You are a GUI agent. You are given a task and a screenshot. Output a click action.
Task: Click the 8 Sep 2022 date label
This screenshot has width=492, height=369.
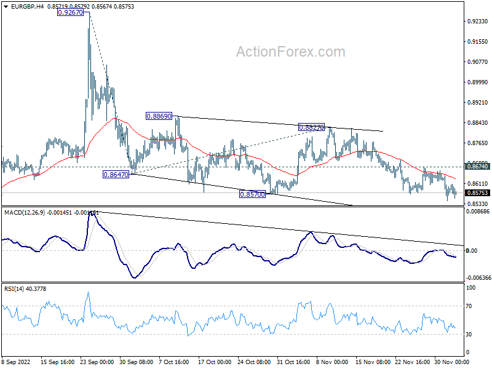(x=16, y=362)
